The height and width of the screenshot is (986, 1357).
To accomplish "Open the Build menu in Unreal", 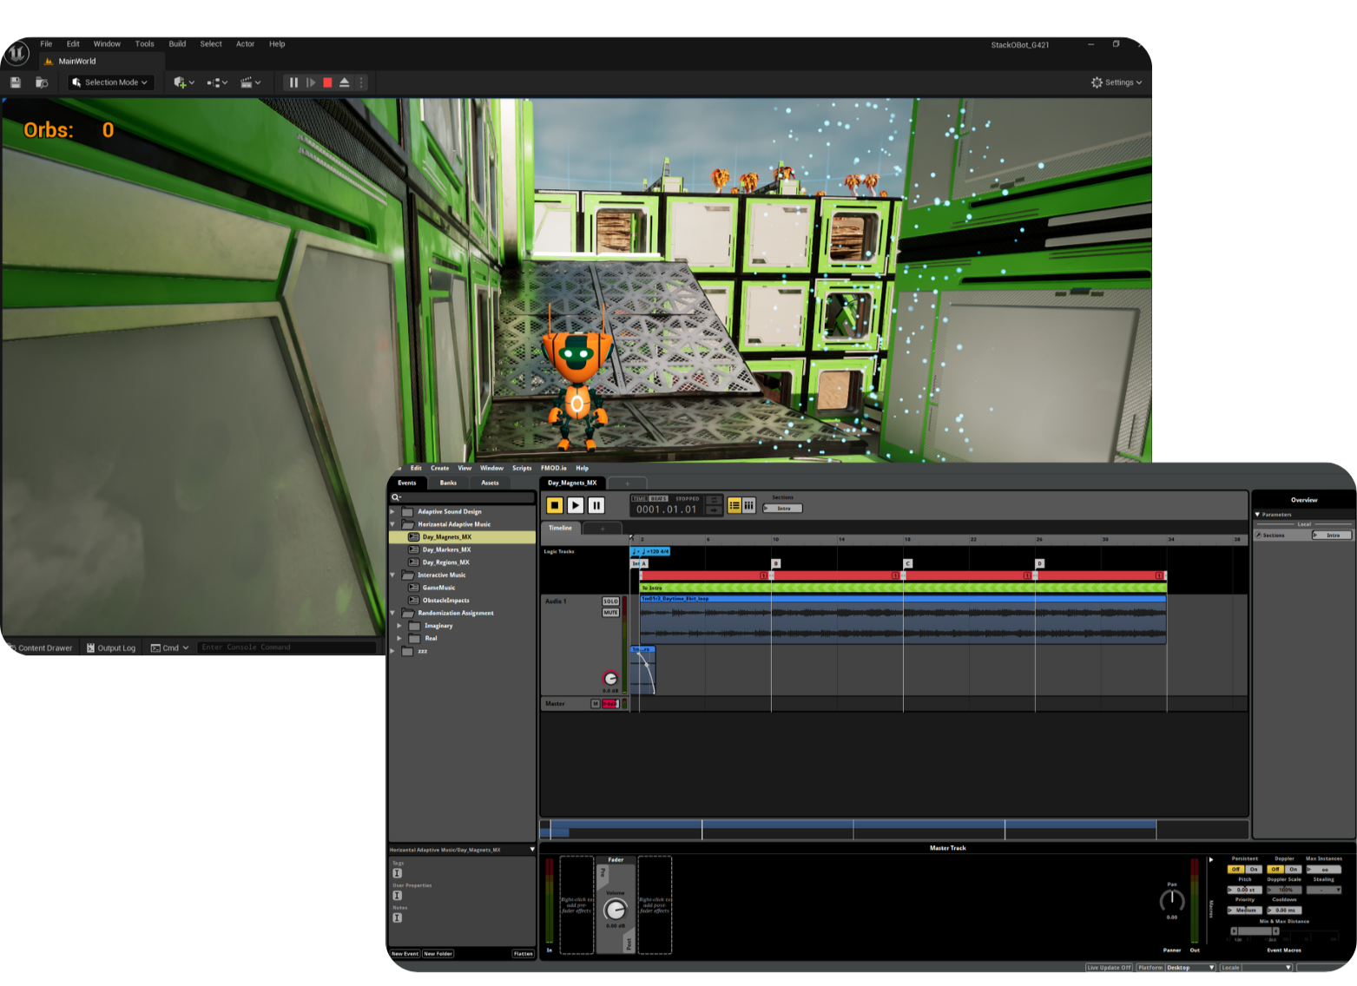I will click(177, 43).
